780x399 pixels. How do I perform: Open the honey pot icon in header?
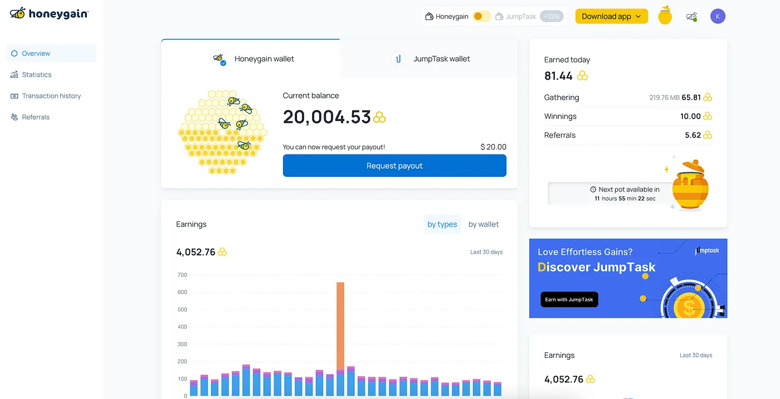point(665,16)
